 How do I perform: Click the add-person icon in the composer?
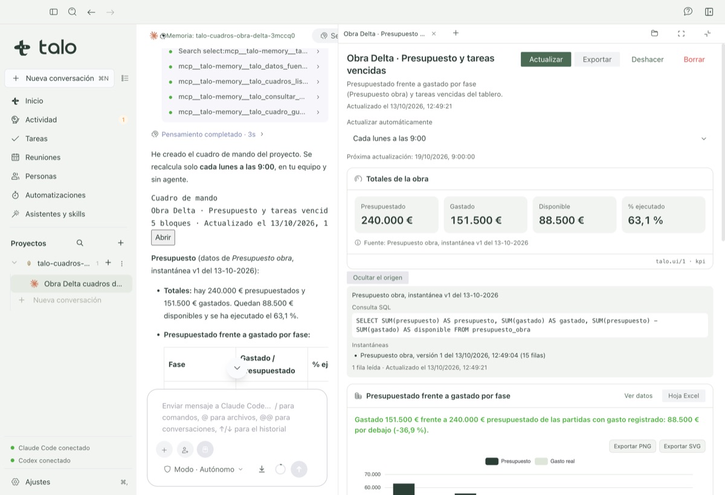click(x=185, y=450)
